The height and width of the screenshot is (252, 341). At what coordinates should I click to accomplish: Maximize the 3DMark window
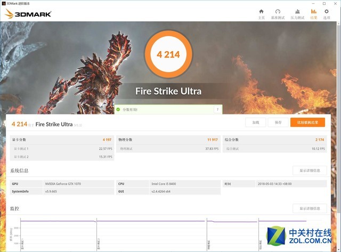tap(324, 4)
